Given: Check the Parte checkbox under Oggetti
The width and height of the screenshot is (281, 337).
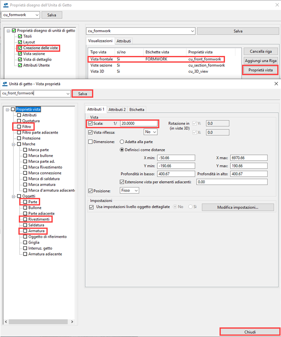Looking at the screenshot, I should (x=25, y=202).
